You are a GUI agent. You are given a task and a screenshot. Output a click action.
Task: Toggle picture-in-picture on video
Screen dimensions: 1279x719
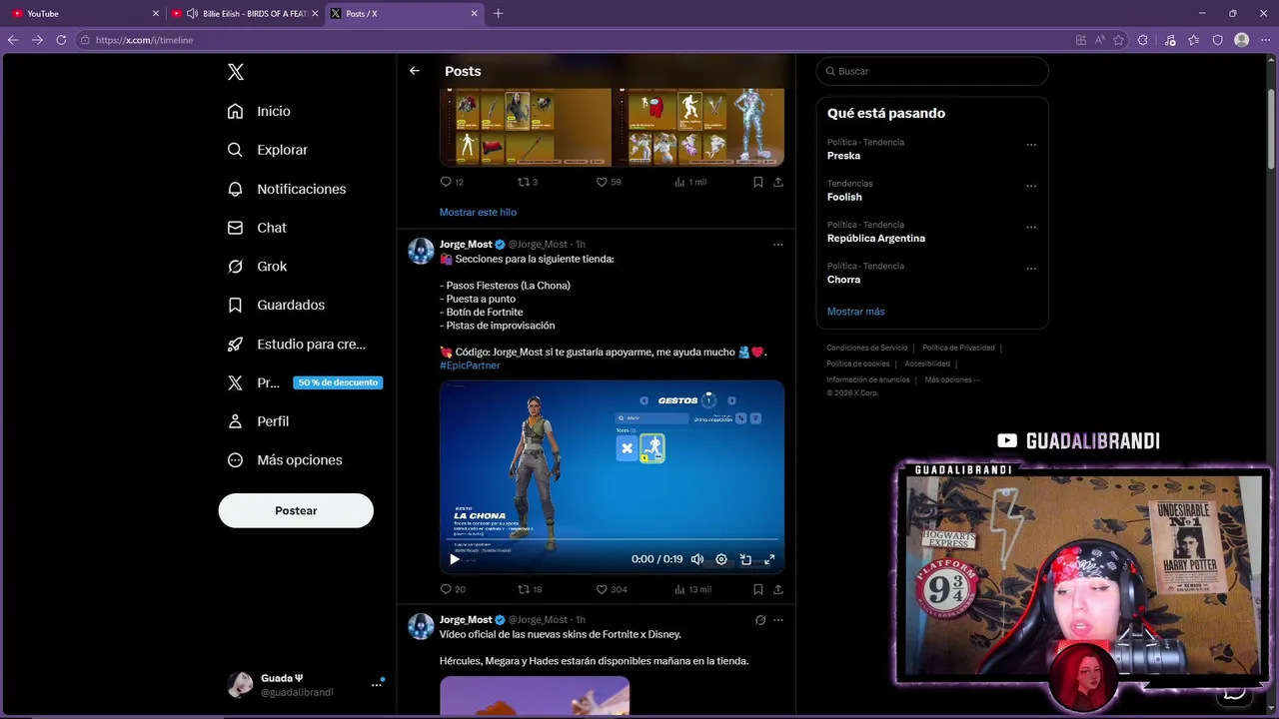tap(745, 559)
